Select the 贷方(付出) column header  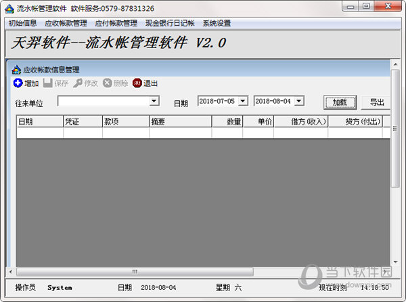tap(355, 121)
